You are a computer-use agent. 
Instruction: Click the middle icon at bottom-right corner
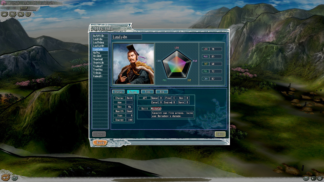313,178
